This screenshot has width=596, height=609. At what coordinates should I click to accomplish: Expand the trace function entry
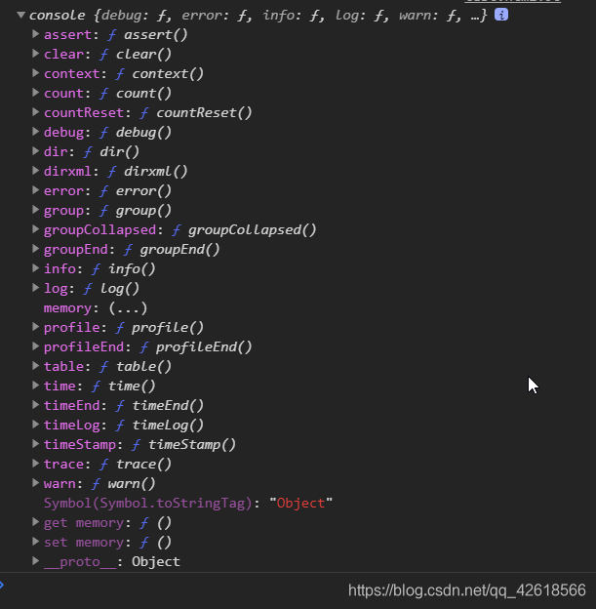[x=35, y=464]
